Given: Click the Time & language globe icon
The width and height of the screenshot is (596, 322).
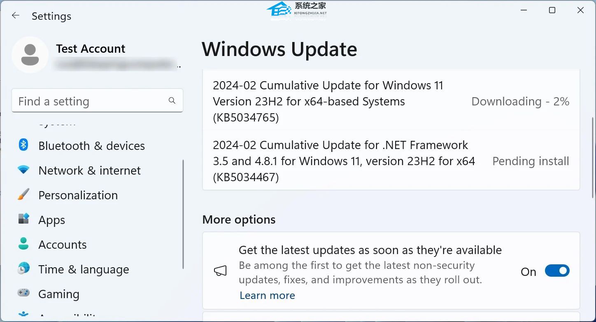Looking at the screenshot, I should pos(23,269).
